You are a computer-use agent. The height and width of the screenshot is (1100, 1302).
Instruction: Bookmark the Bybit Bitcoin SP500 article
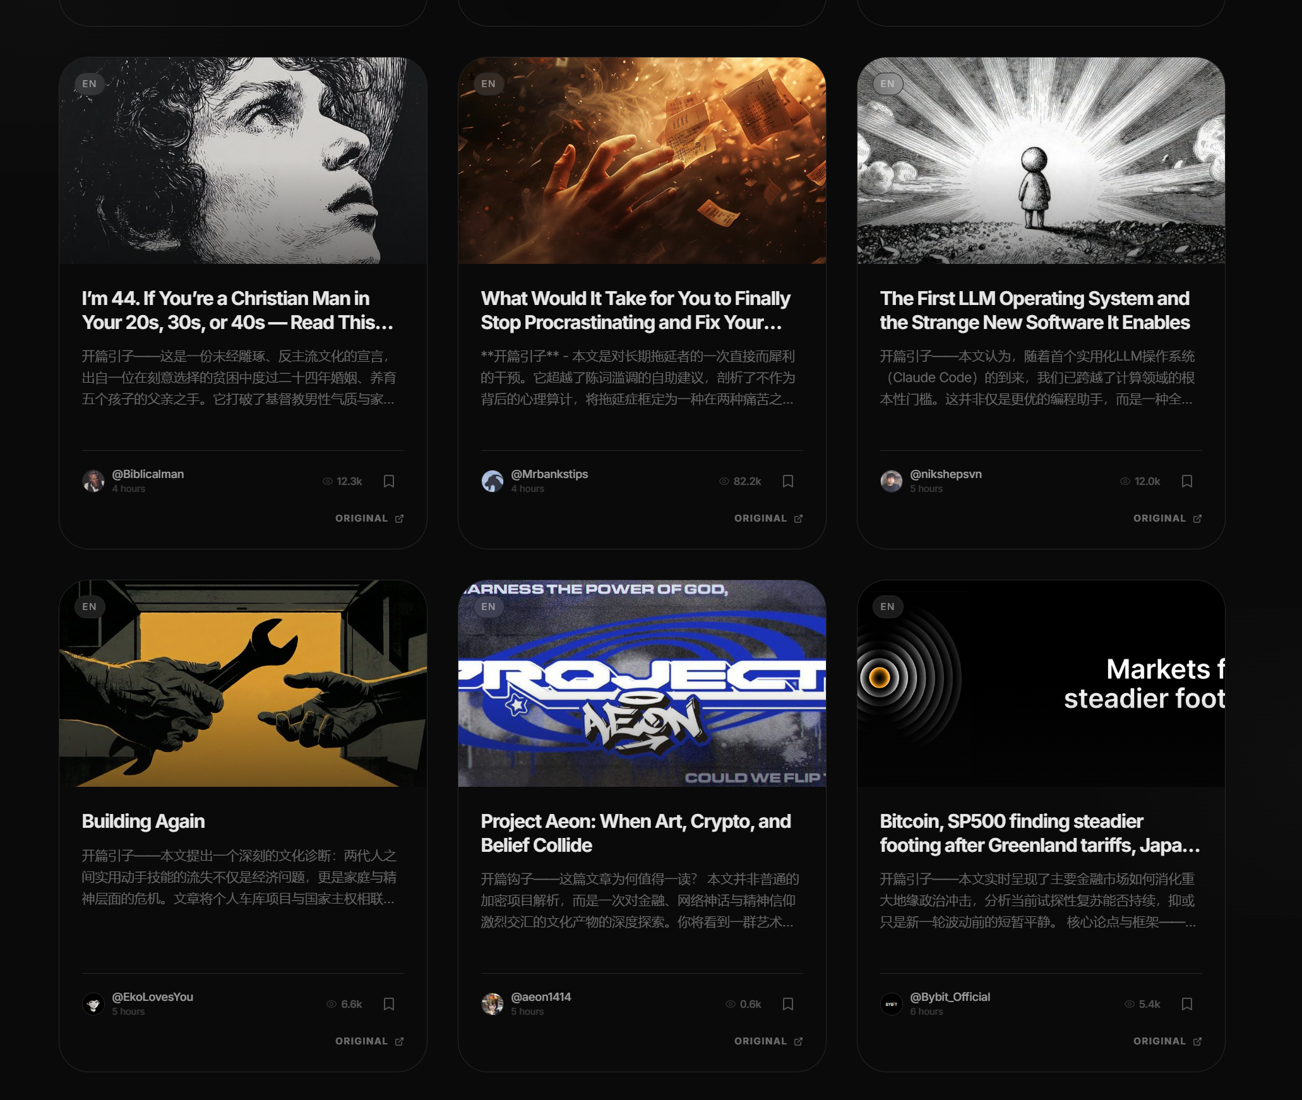pos(1187,1004)
